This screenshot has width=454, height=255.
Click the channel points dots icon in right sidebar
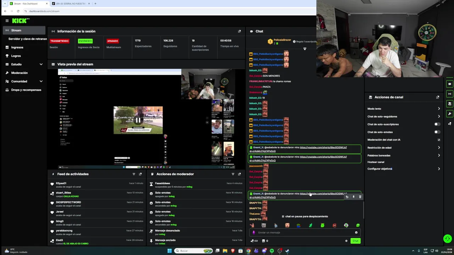tap(450, 124)
